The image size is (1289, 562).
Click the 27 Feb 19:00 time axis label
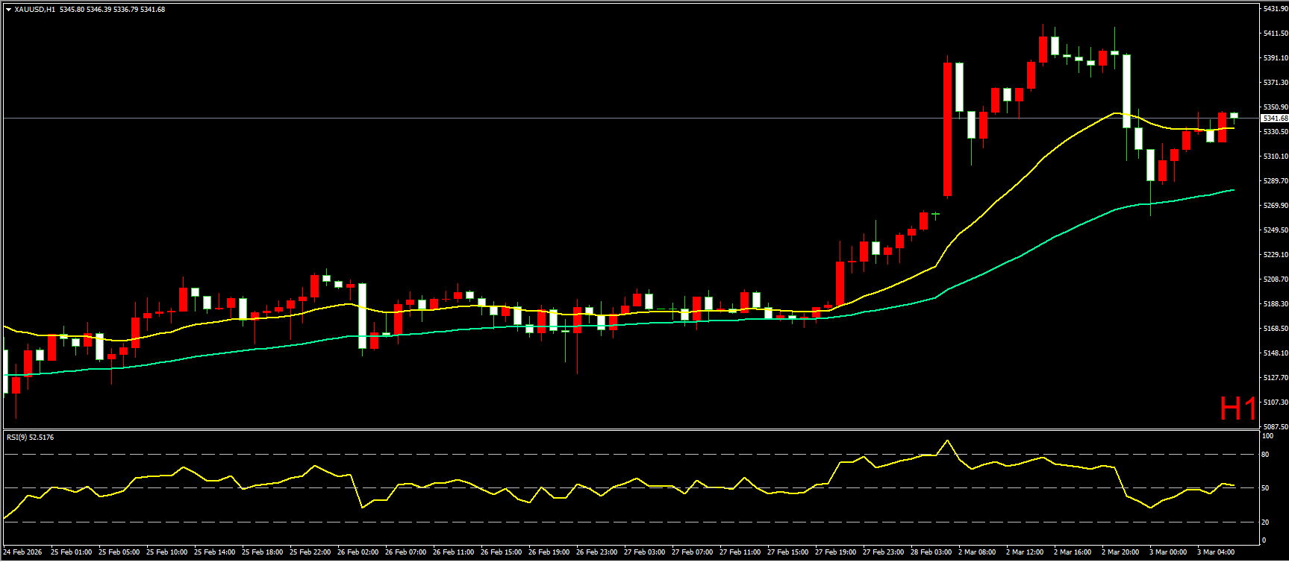tap(835, 552)
